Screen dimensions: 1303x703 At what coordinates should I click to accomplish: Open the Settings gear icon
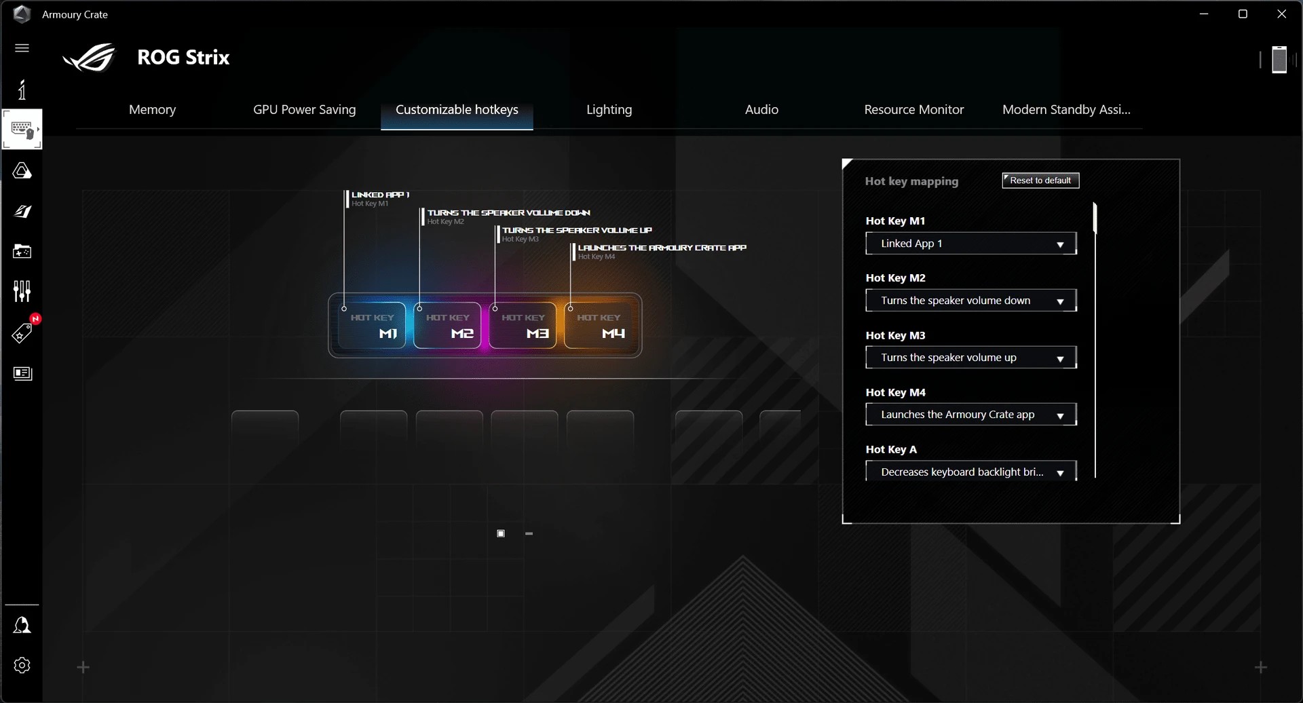click(22, 665)
